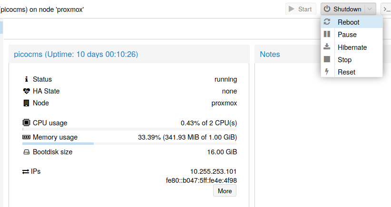The height and width of the screenshot is (207, 391).
Task: Click the Bootdisk size drive icon
Action: [26, 152]
